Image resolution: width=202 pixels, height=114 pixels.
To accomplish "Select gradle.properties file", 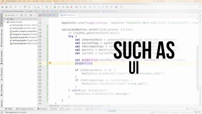I will pos(23,37).
